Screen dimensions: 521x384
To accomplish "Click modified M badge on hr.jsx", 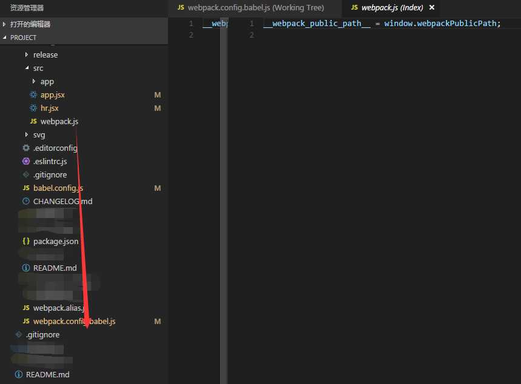I will [158, 108].
